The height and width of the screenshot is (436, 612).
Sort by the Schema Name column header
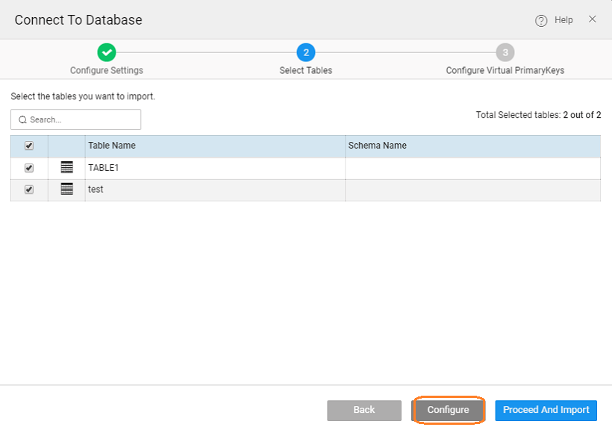click(x=378, y=146)
